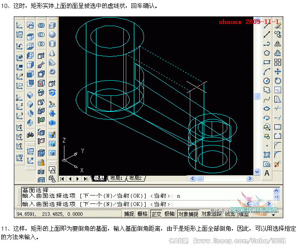Select the Multiline Text A tool
This screenshot has height=248, width=298.
[267, 173]
